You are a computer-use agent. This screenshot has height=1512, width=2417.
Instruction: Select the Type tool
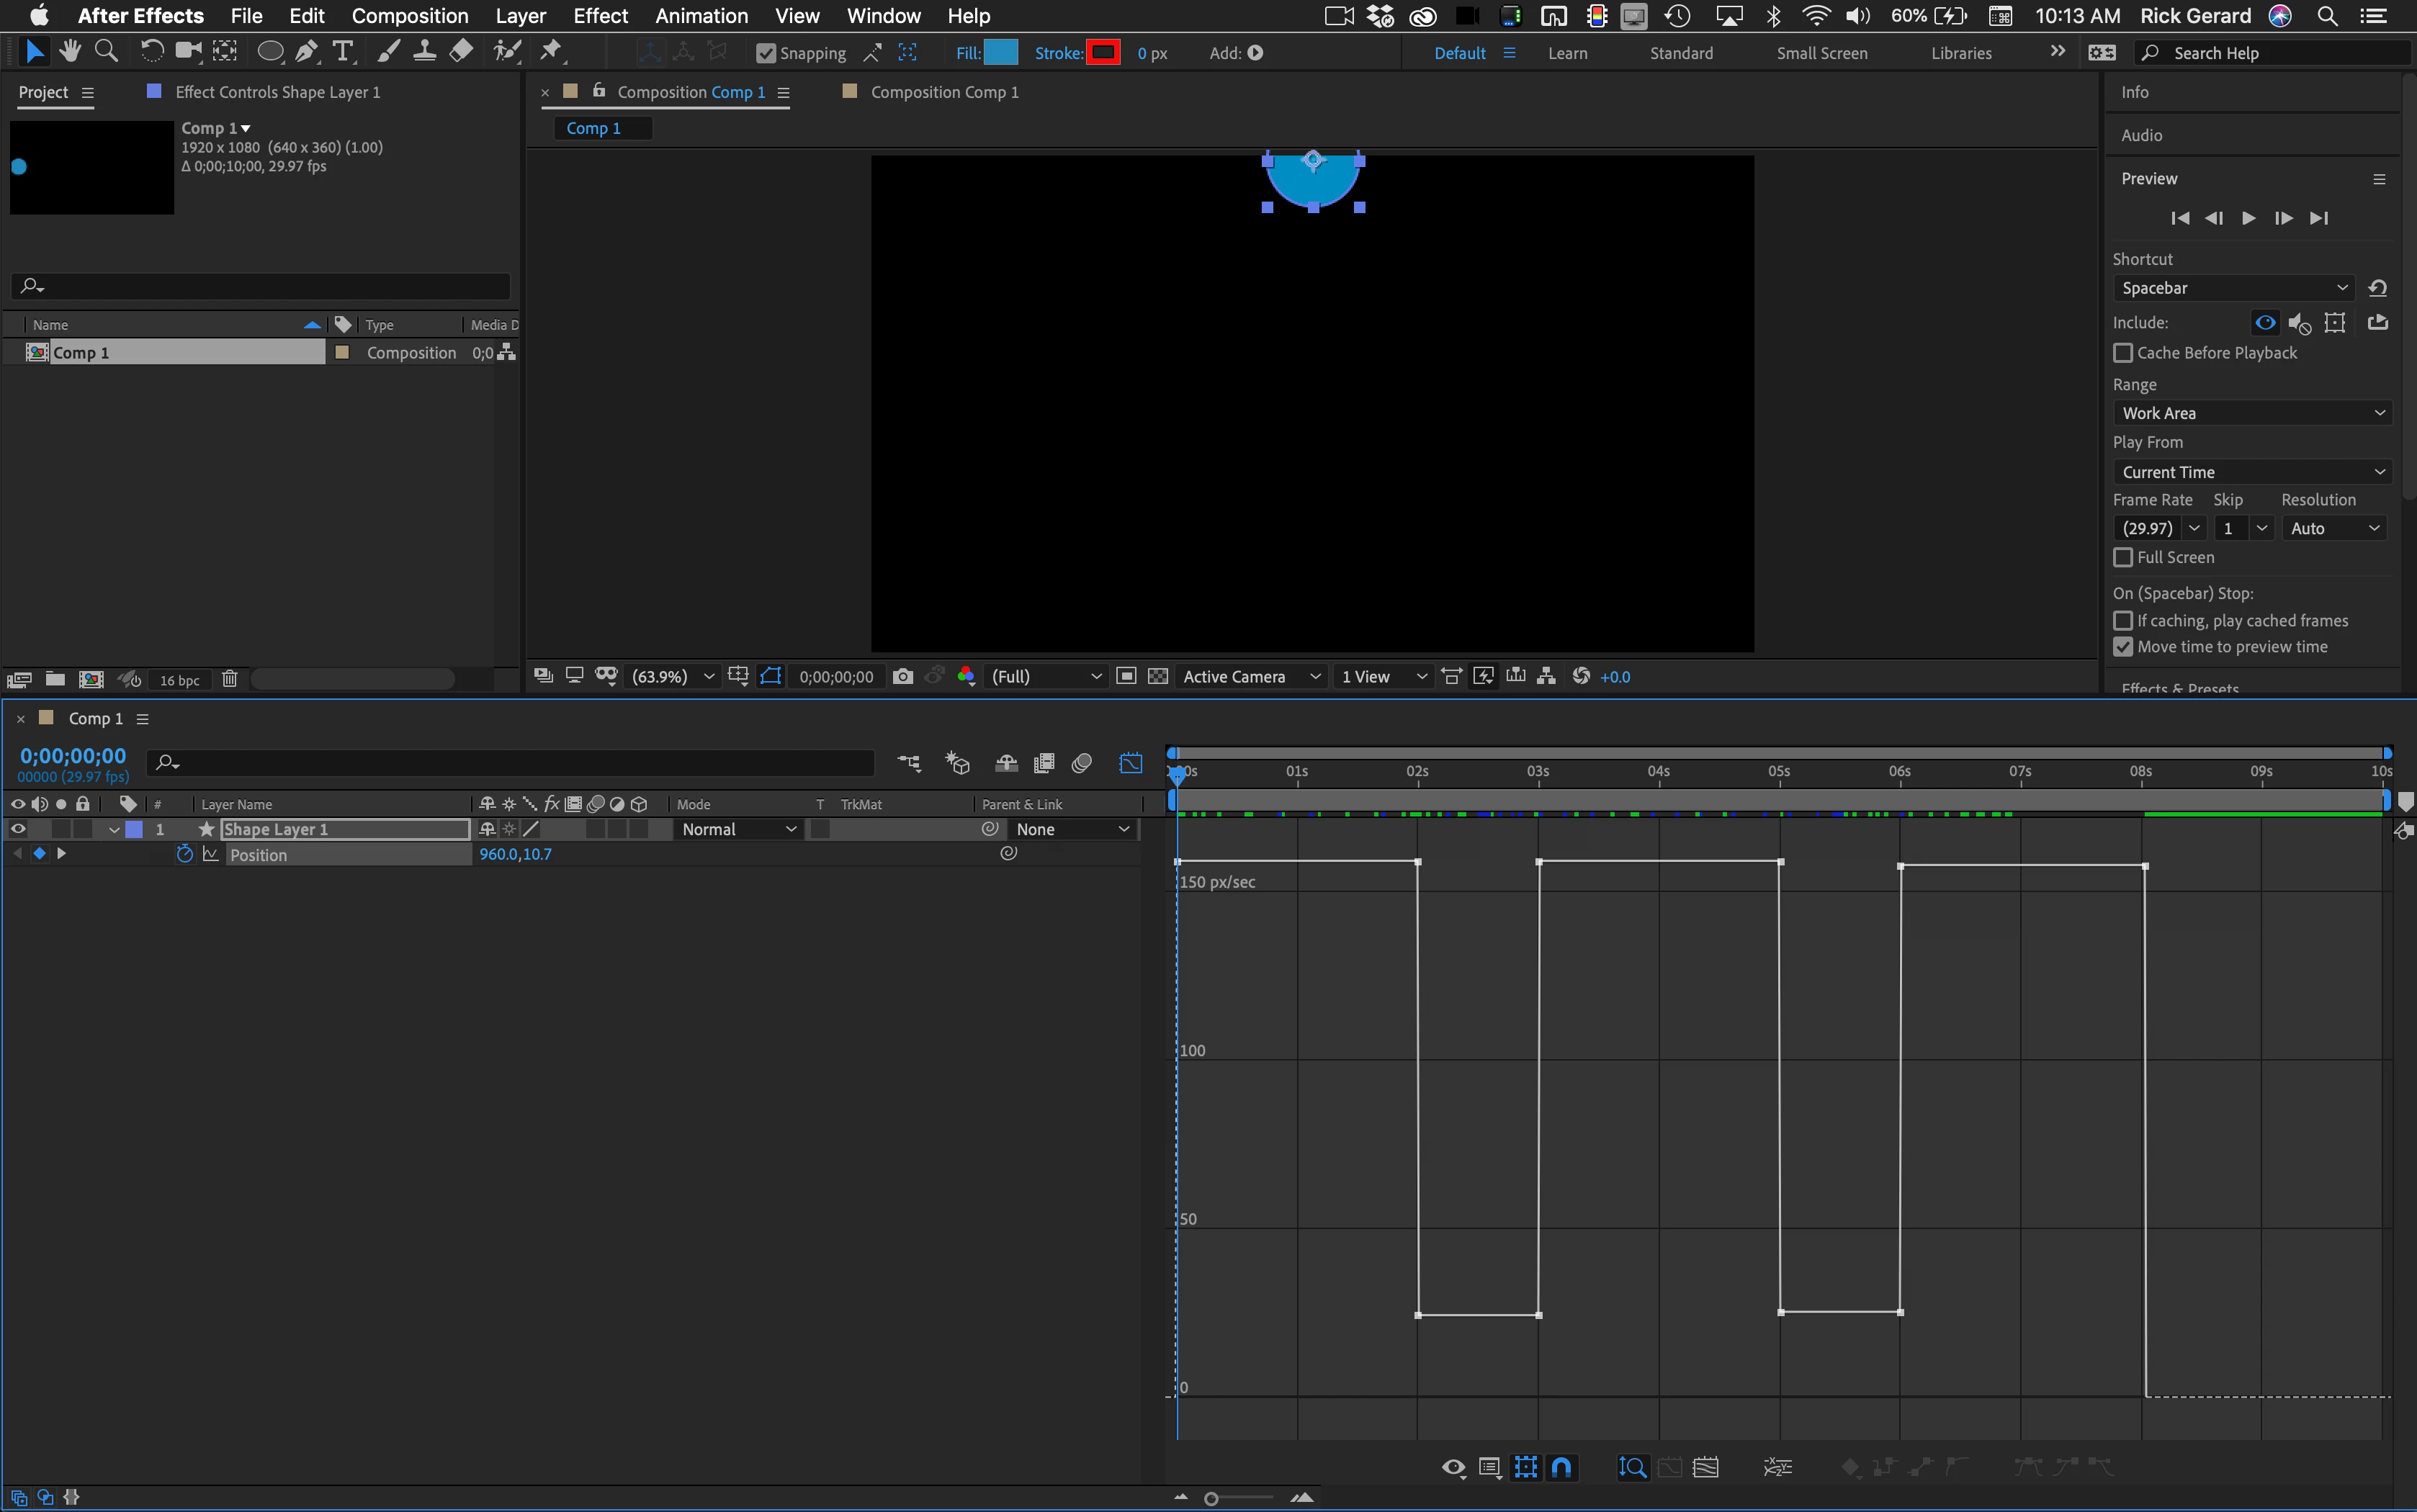(343, 51)
